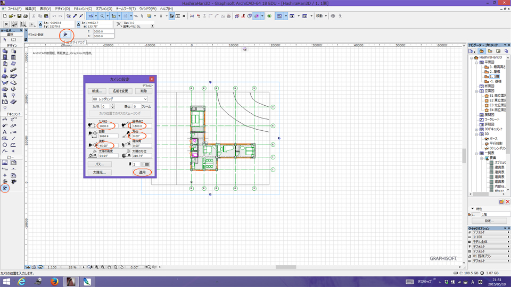Open the Windows Start button
Viewport: 511px width, 287px height.
point(6,282)
